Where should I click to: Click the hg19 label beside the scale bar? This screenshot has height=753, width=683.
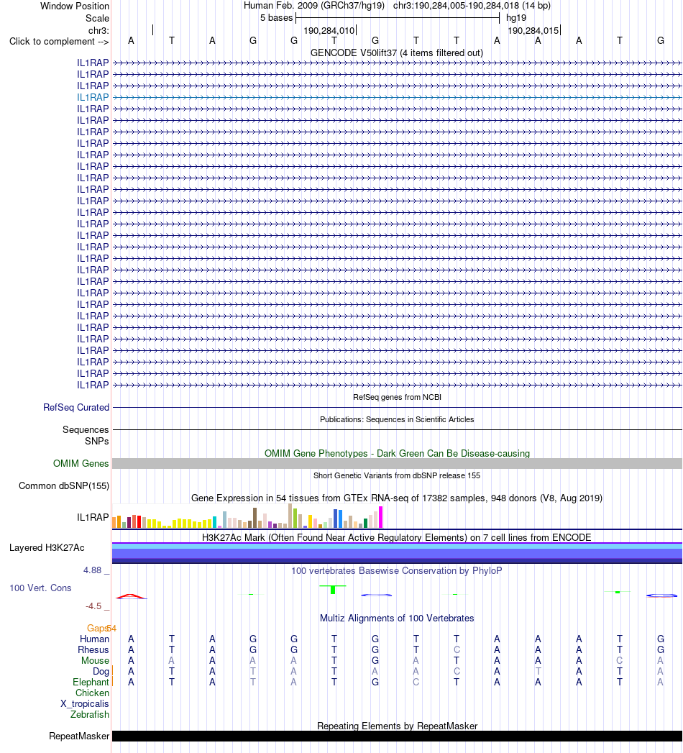tap(516, 18)
